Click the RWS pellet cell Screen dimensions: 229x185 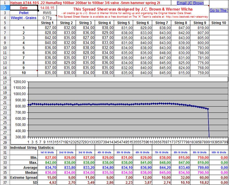coord(47,13)
